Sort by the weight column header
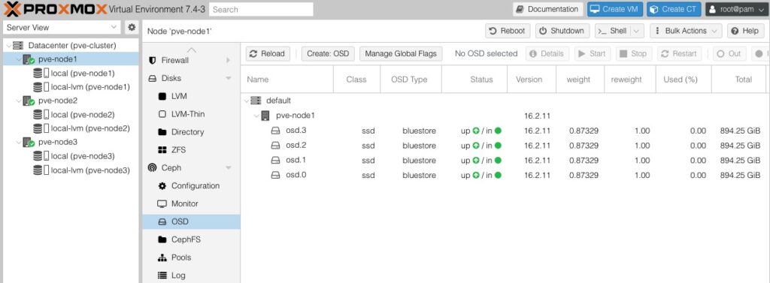The width and height of the screenshot is (770, 283). [x=580, y=80]
